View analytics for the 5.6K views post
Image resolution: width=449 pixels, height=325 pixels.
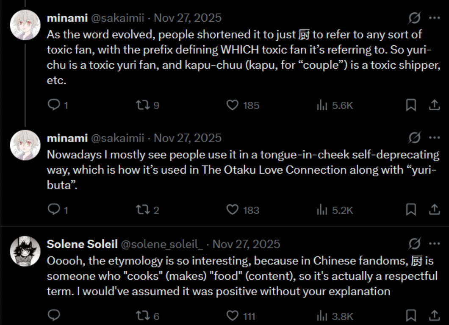coord(322,105)
